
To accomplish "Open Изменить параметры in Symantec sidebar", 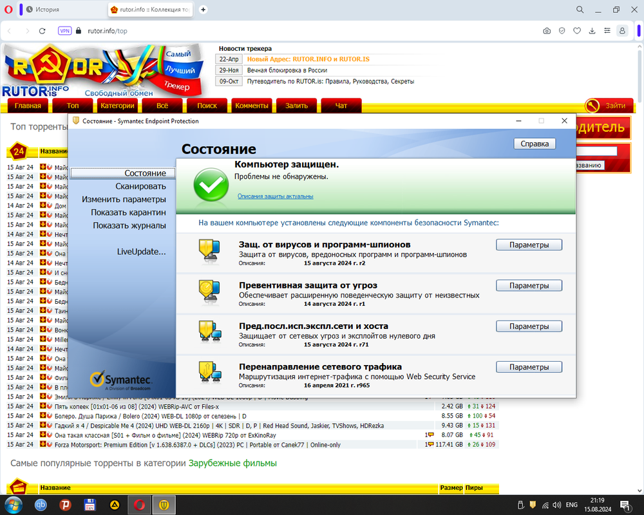I will [x=124, y=200].
